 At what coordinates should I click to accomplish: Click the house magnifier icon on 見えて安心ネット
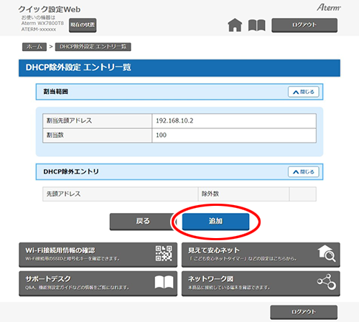(x=327, y=254)
